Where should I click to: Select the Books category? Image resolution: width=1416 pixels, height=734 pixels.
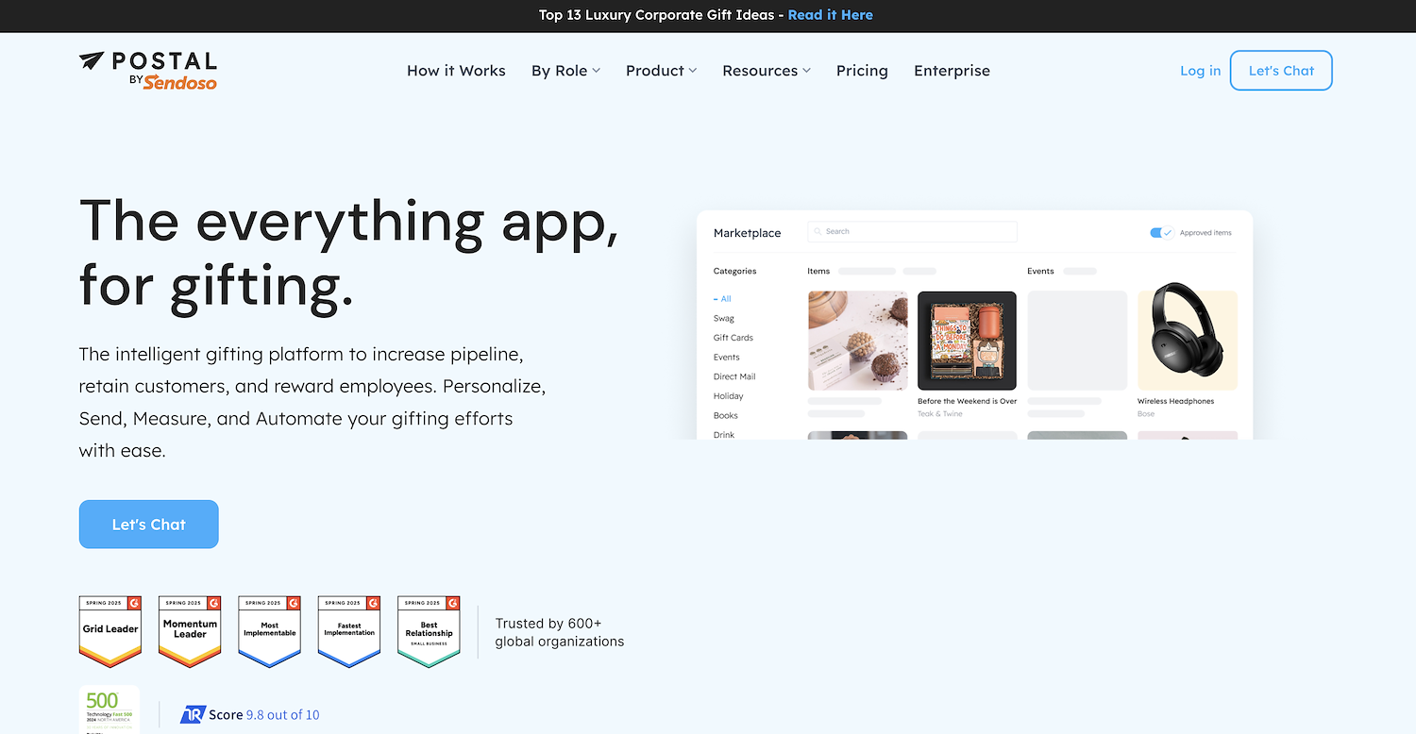pyautogui.click(x=726, y=416)
